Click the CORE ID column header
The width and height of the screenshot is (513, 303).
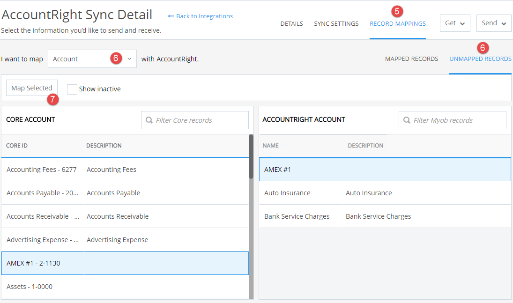pos(17,146)
